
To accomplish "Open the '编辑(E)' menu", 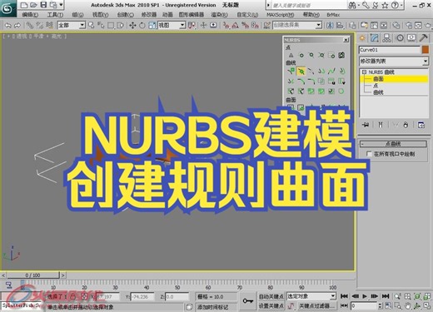I will tap(30, 15).
